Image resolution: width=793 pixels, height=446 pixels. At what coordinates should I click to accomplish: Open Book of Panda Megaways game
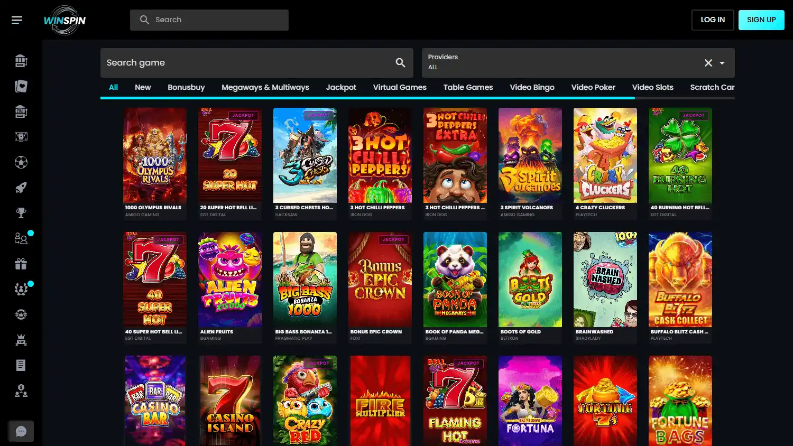[x=455, y=280]
